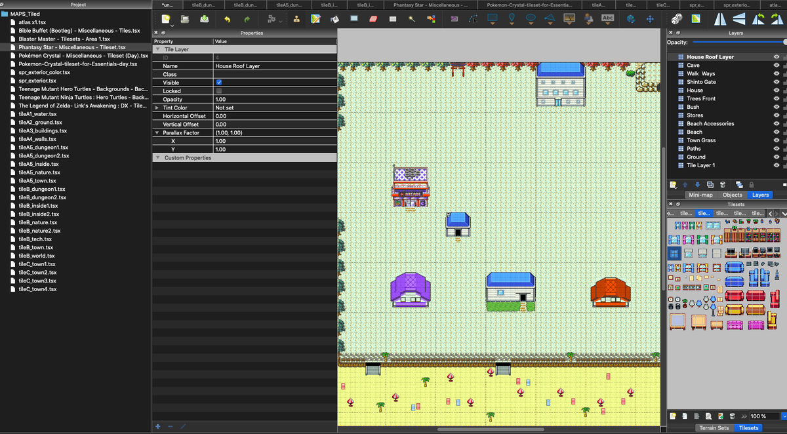Select the World tool globe icon
Viewport: 787px width, 434px height.
pos(631,19)
